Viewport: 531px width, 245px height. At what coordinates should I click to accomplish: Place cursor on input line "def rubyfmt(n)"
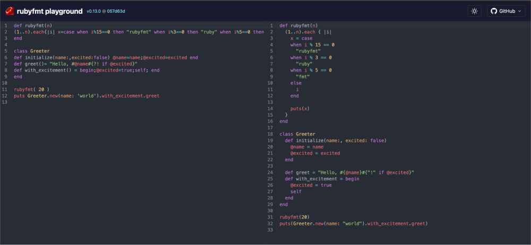[x=33, y=25]
